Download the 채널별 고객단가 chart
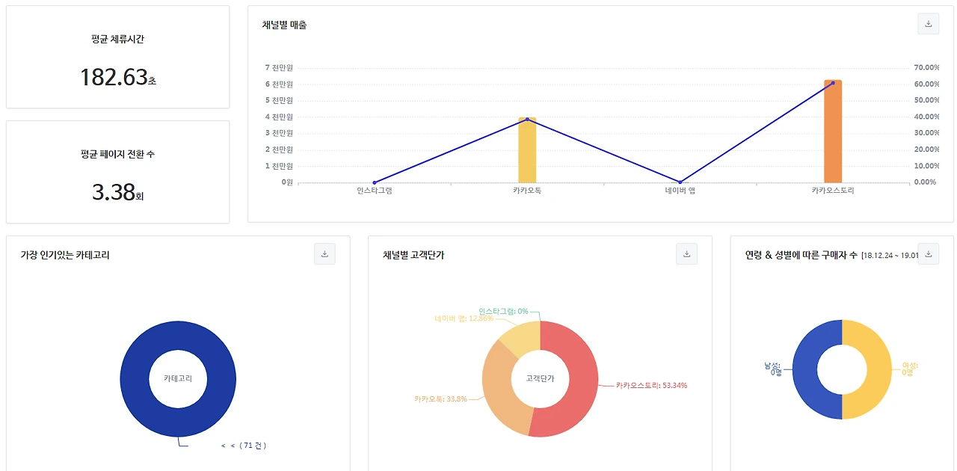 tap(686, 254)
